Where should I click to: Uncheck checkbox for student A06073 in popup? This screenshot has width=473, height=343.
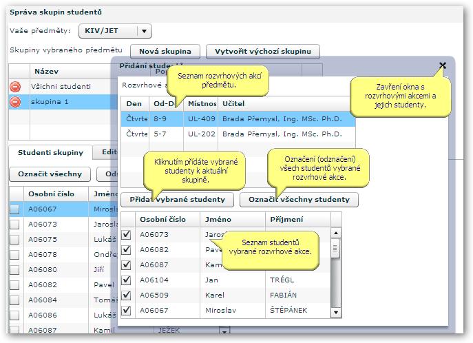(126, 234)
